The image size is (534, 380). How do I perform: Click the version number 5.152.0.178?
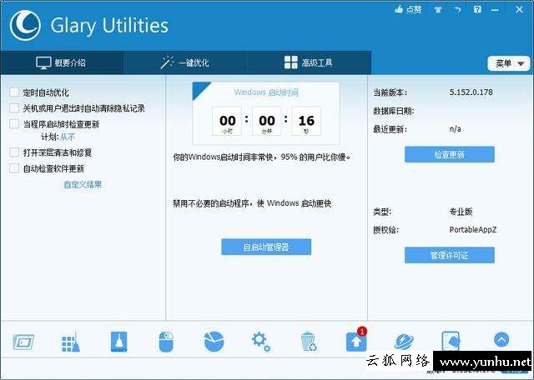(x=471, y=92)
